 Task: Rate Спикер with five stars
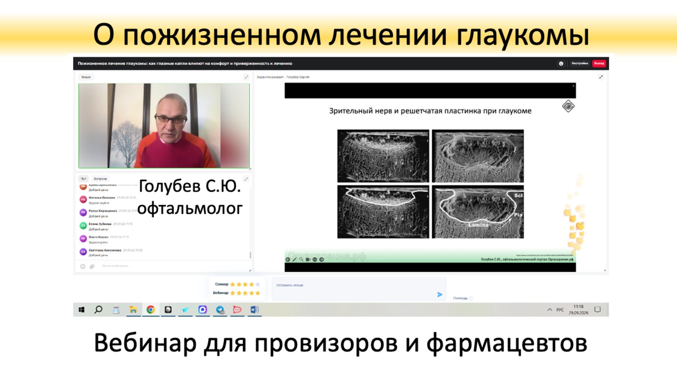(258, 284)
